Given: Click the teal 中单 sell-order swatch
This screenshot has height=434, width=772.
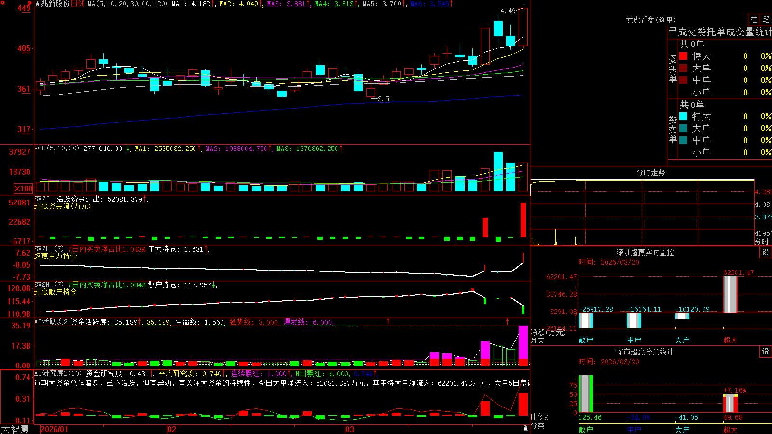Looking at the screenshot, I should point(683,140).
